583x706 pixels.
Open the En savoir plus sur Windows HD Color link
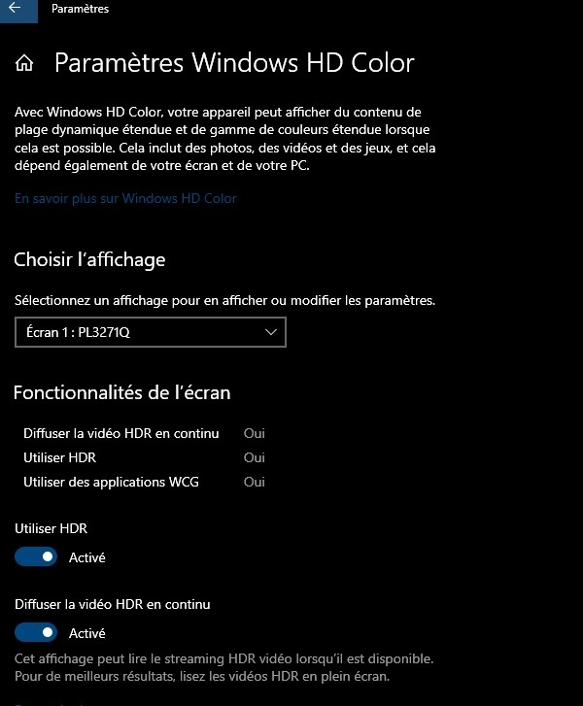click(125, 198)
